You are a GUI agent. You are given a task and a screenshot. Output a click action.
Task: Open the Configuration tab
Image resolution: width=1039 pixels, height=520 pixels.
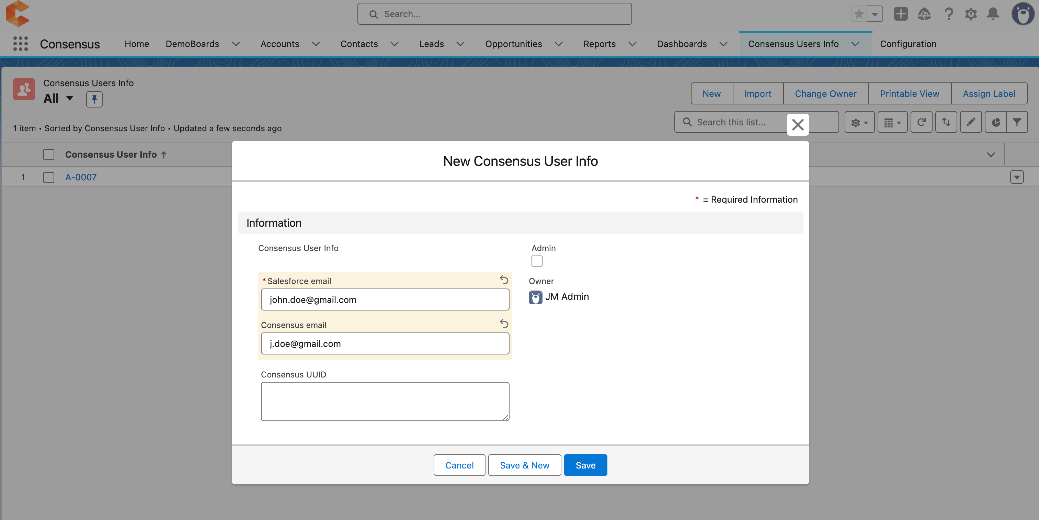tap(908, 44)
